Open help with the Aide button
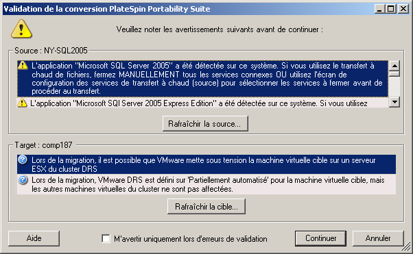This screenshot has height=254, width=413. coord(34,238)
